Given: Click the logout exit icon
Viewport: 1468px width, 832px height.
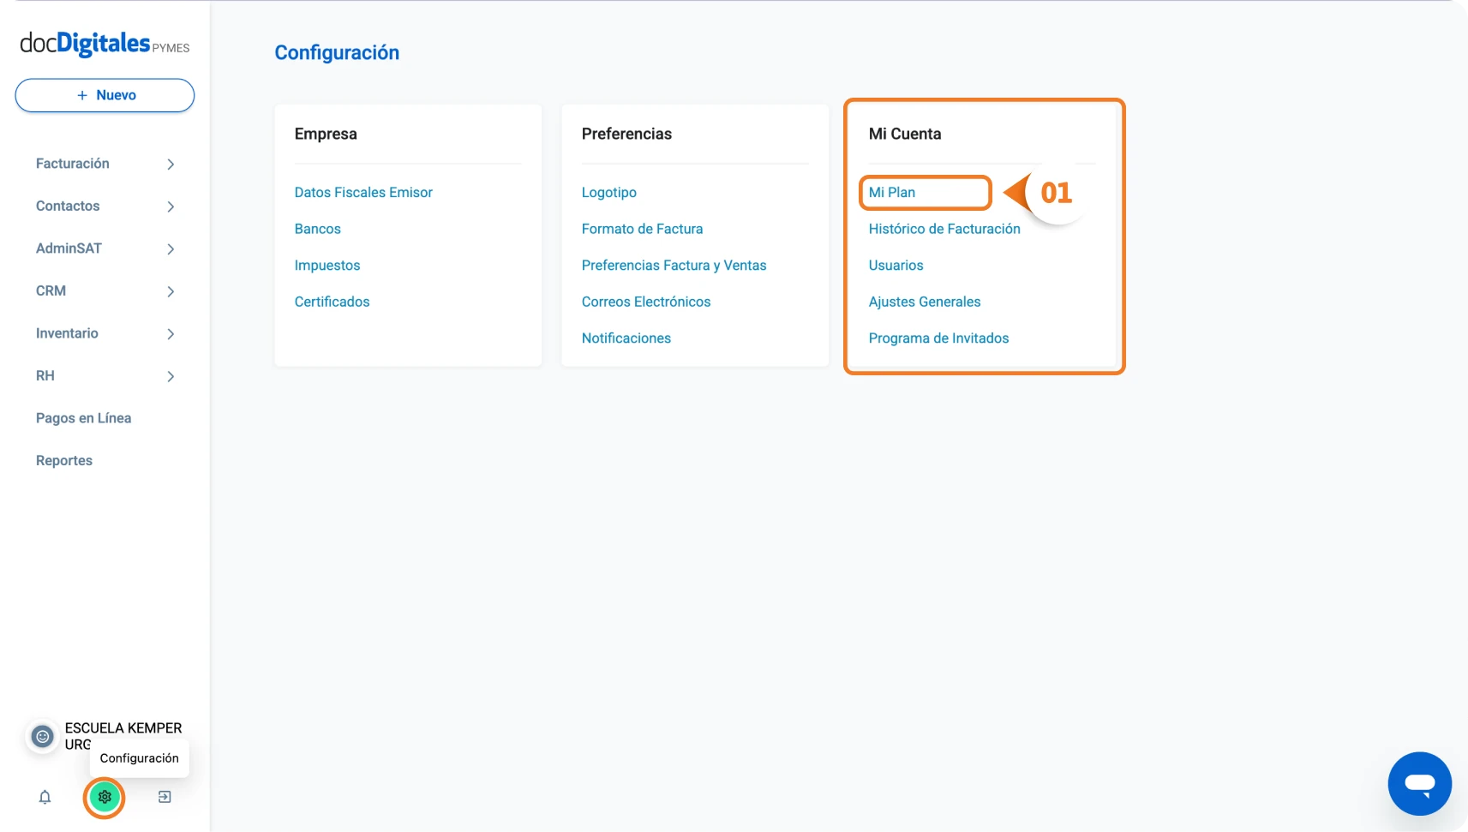Looking at the screenshot, I should pyautogui.click(x=165, y=797).
